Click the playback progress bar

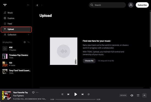pos(75,100)
